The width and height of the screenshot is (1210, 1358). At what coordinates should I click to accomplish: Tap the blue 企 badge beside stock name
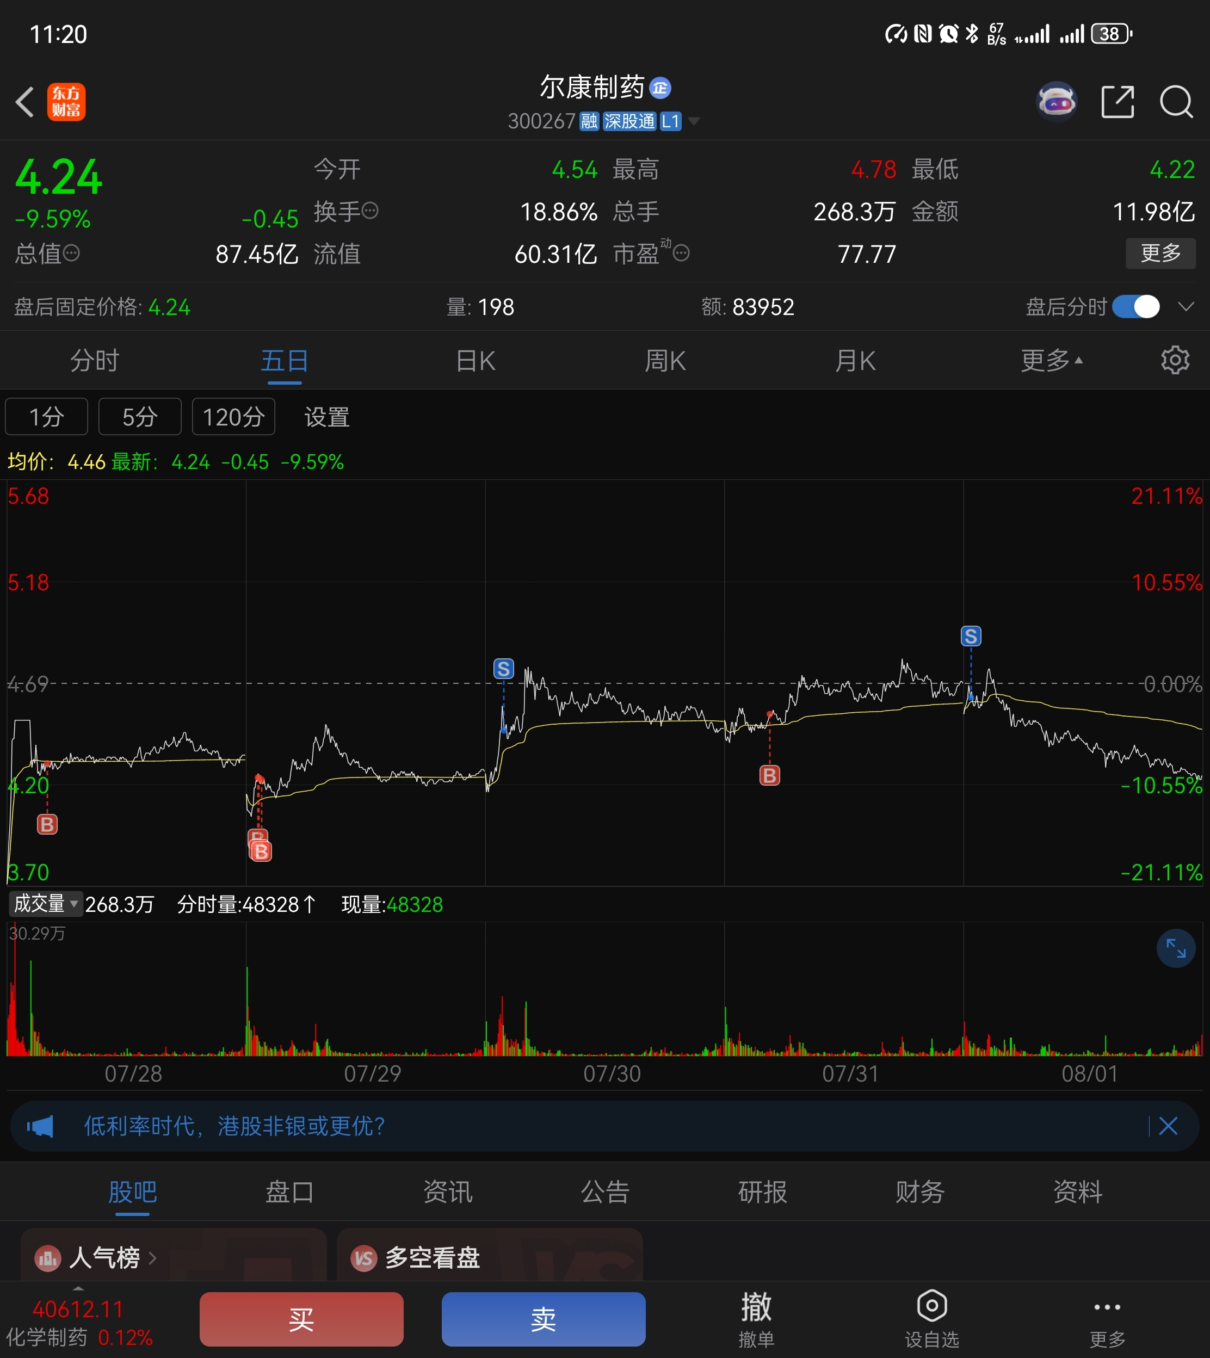660,88
